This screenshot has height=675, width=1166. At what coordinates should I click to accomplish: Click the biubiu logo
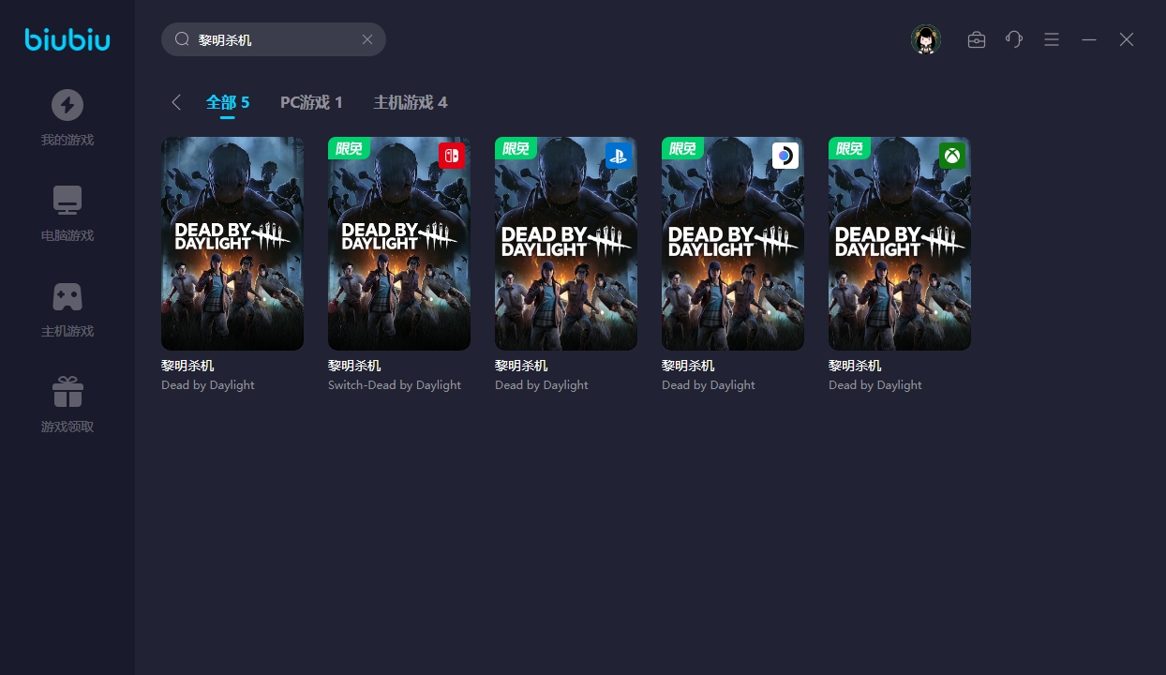pyautogui.click(x=67, y=39)
